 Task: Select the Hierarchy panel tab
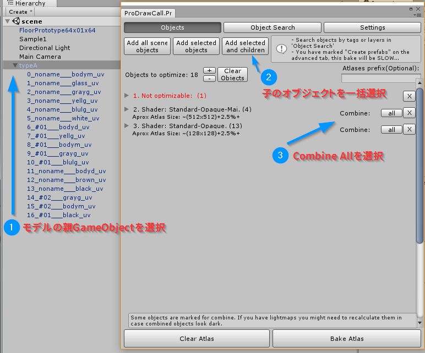pyautogui.click(x=30, y=3)
